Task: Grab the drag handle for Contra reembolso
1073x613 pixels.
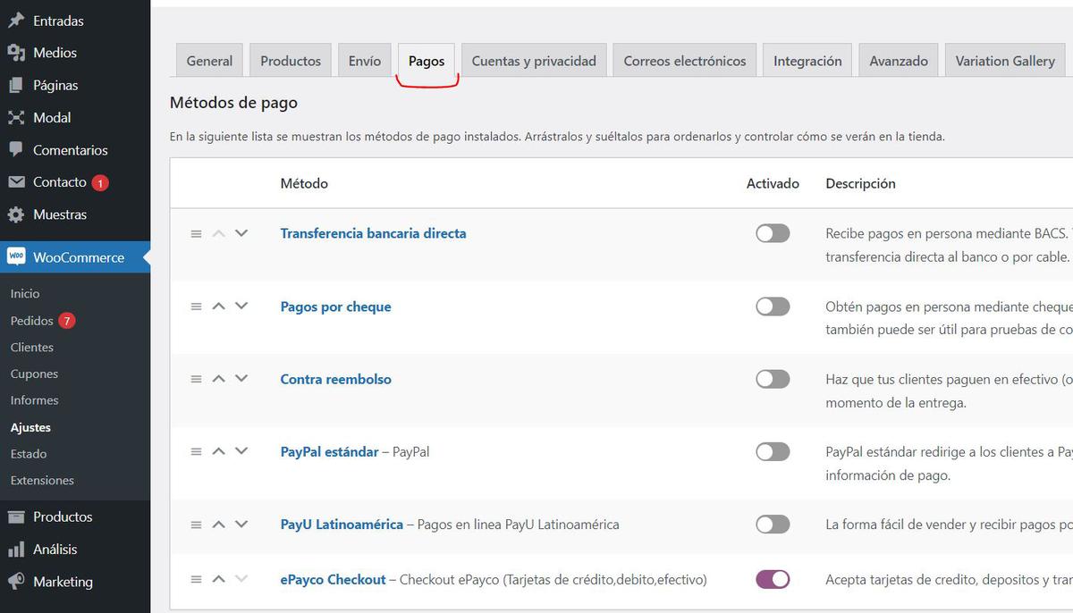Action: pos(196,379)
